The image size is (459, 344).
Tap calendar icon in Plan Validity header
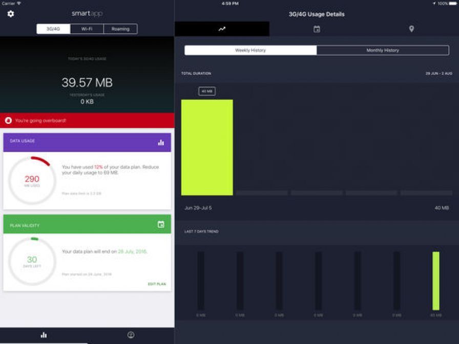click(161, 224)
